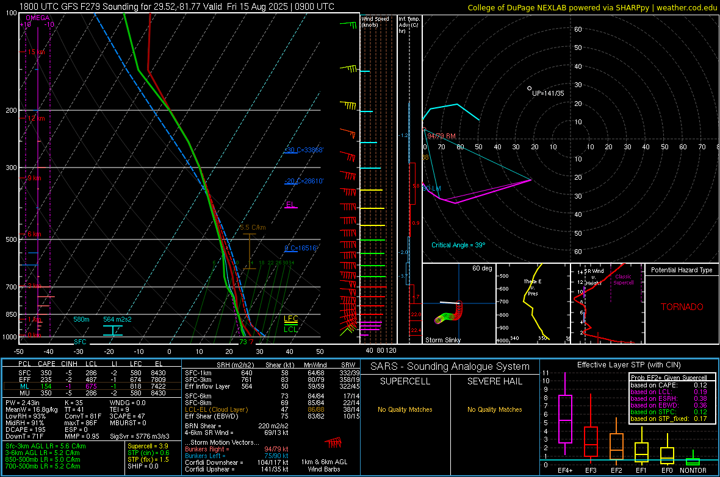The width and height of the screenshot is (720, 477).
Task: Select the 'Wind Speed (knots)' panel heading
Action: (x=375, y=21)
